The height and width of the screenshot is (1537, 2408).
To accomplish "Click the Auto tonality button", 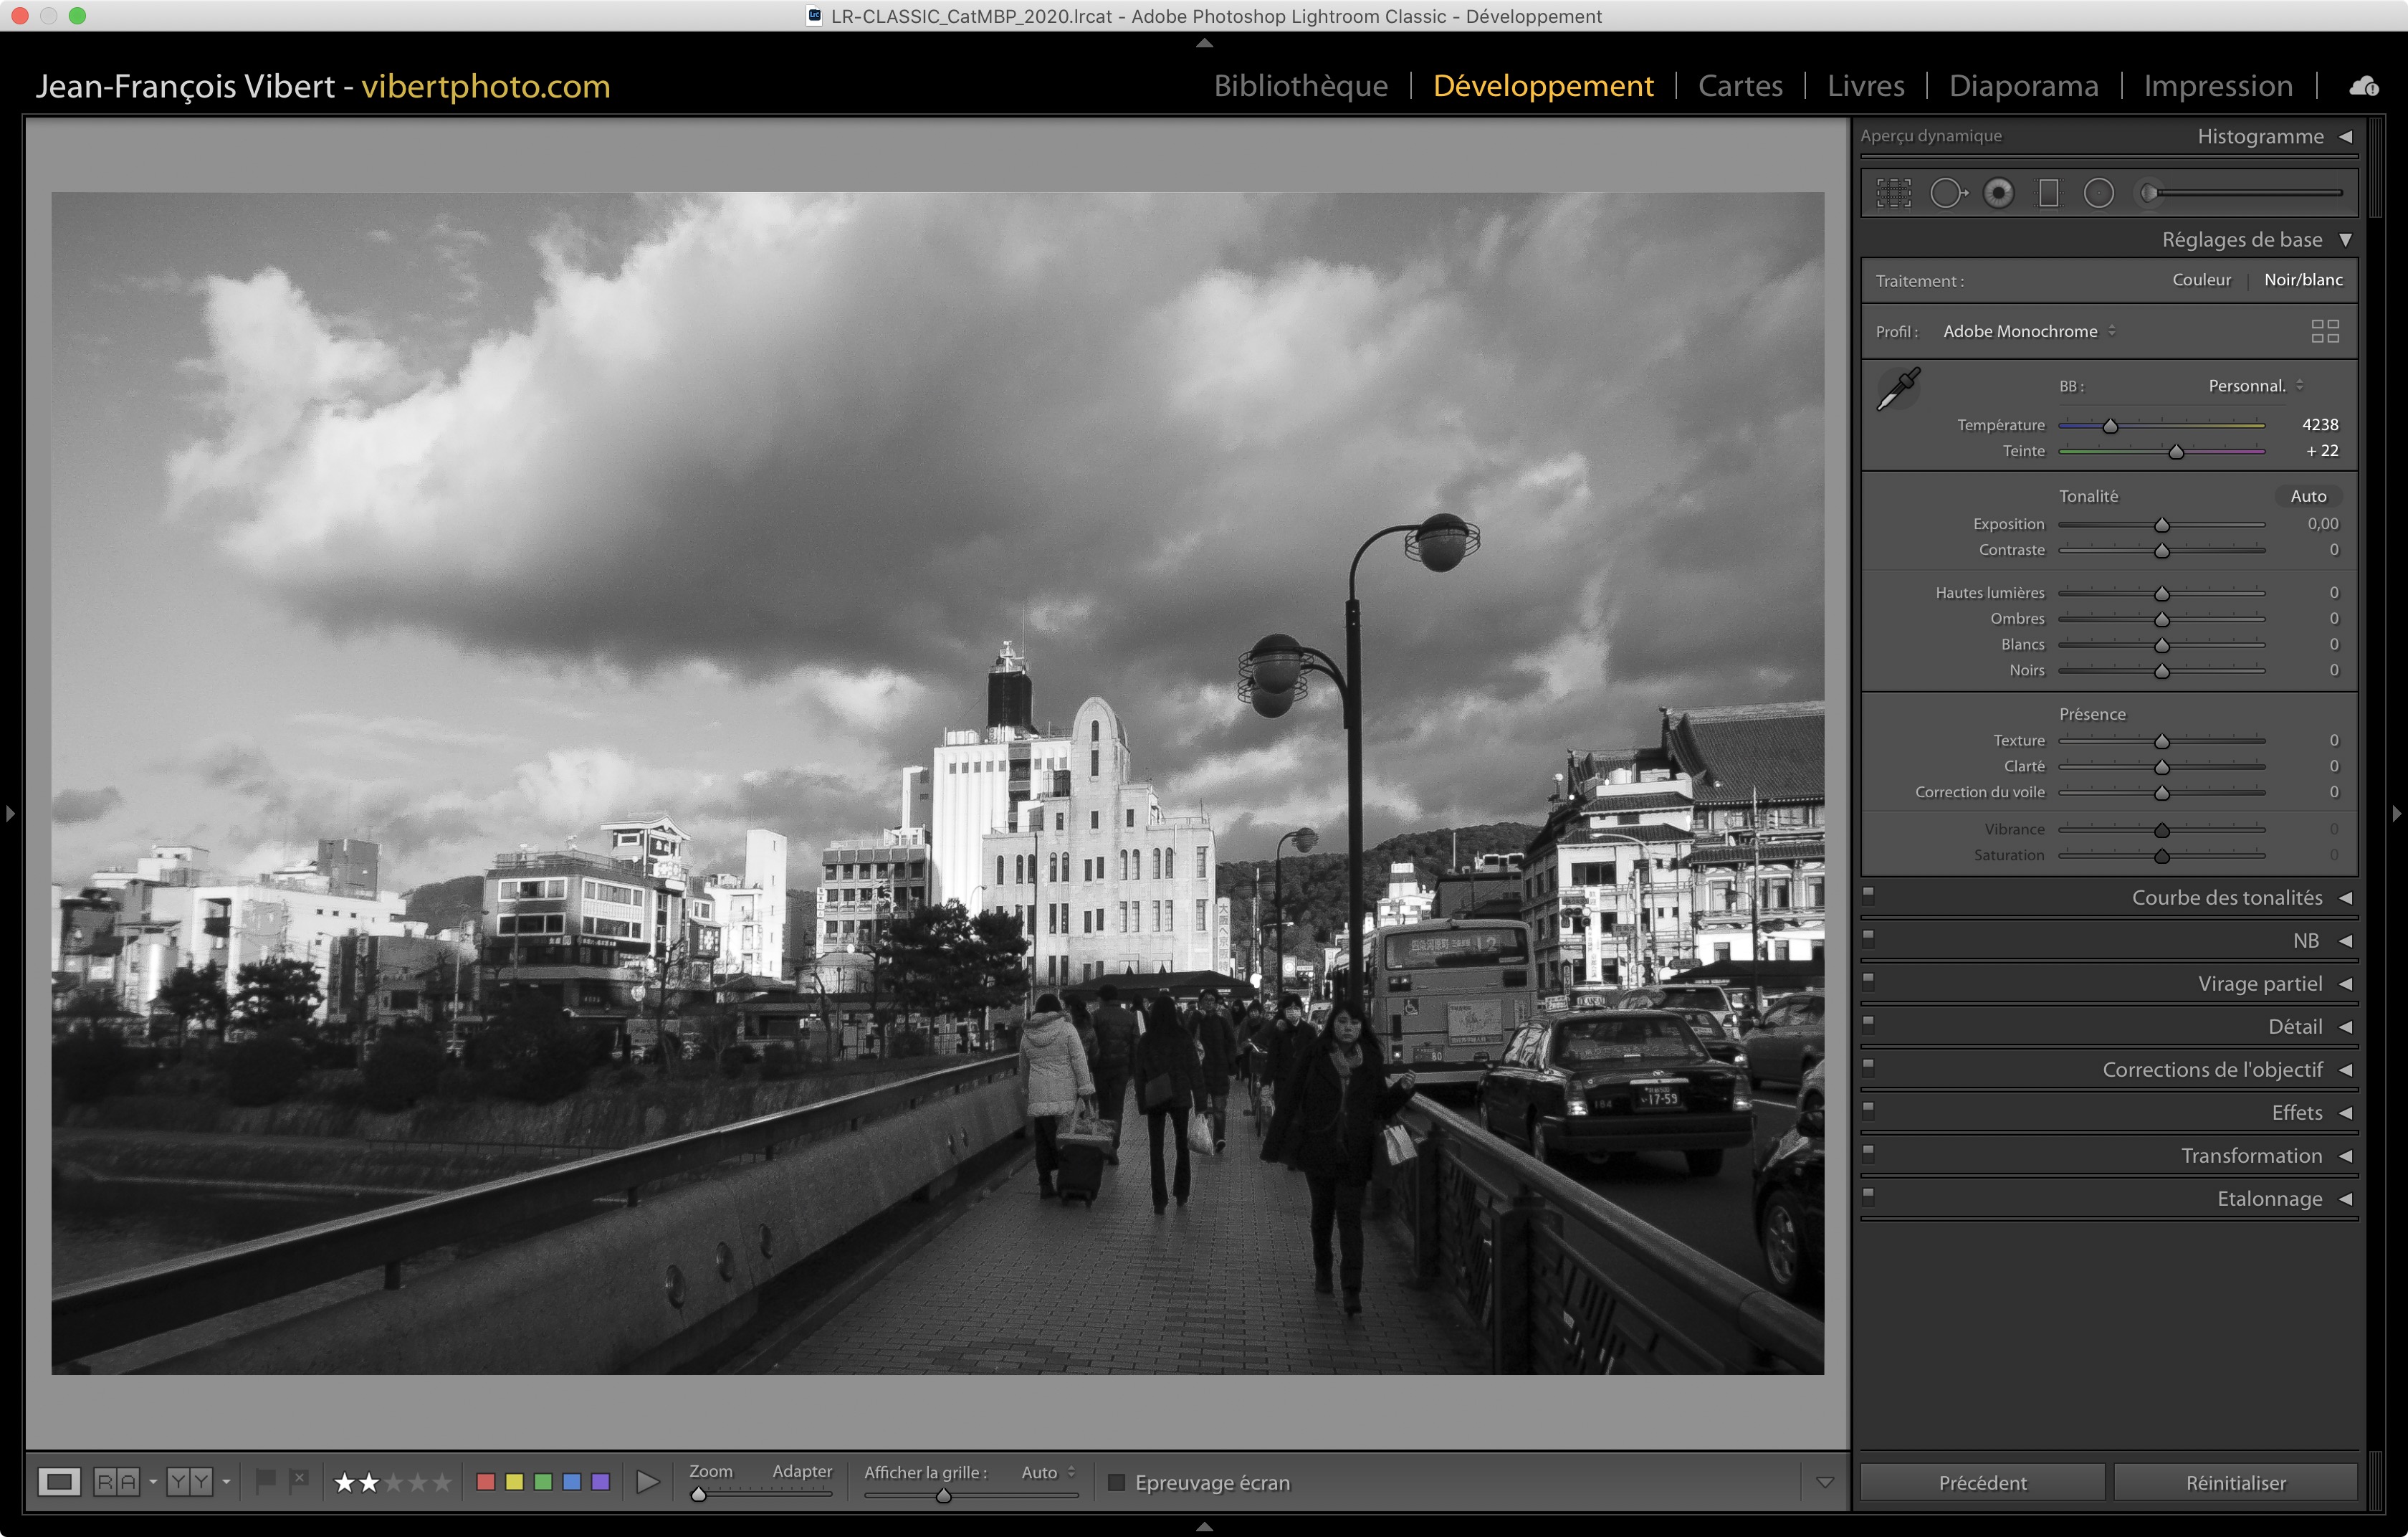I will point(2307,496).
